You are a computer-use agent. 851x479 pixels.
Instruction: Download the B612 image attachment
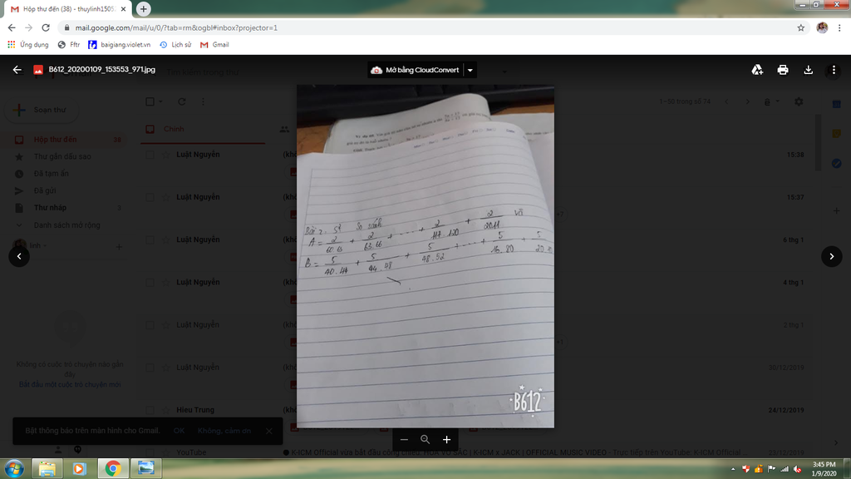point(808,70)
